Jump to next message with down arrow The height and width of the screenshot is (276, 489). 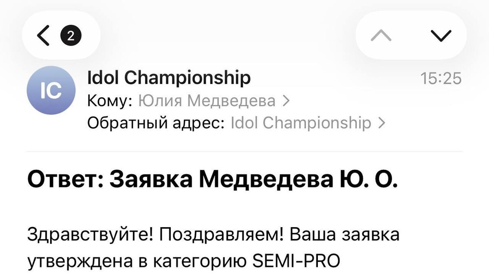(441, 36)
